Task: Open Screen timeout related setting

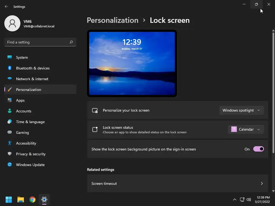Action: coord(178,183)
